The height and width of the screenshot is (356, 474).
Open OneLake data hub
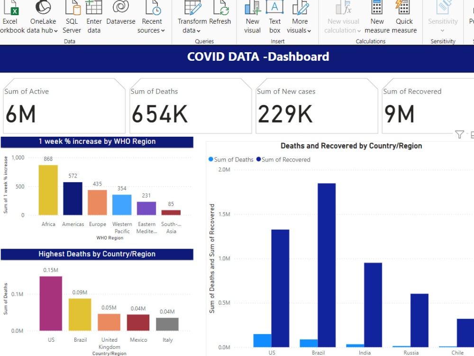43,17
